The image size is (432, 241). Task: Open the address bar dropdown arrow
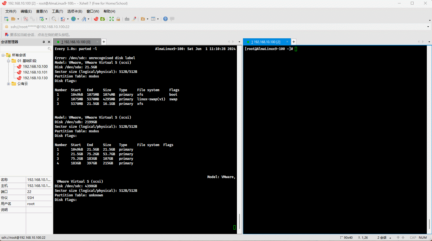[x=428, y=27]
